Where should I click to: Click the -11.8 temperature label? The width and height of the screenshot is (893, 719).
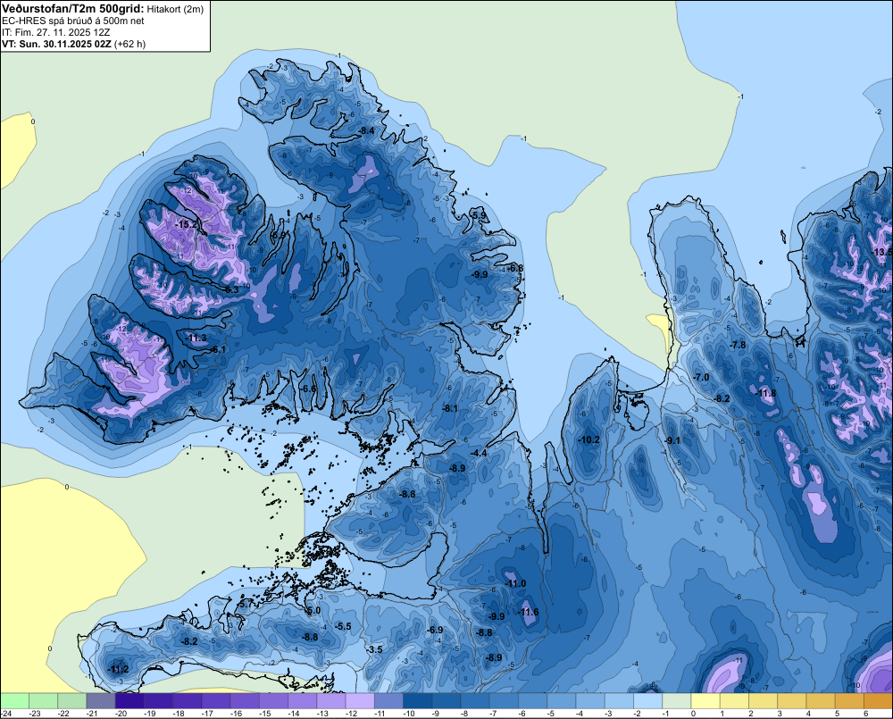tap(765, 394)
